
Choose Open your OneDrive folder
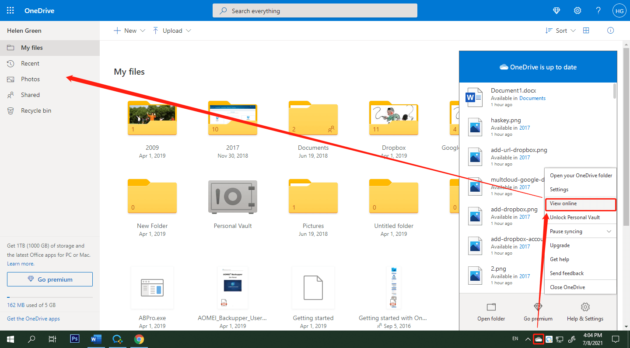581,176
